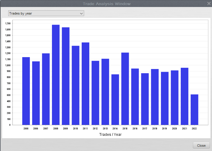Click the 1,700 y-axis label
Viewport: 212px width, 151px height.
tap(8, 23)
